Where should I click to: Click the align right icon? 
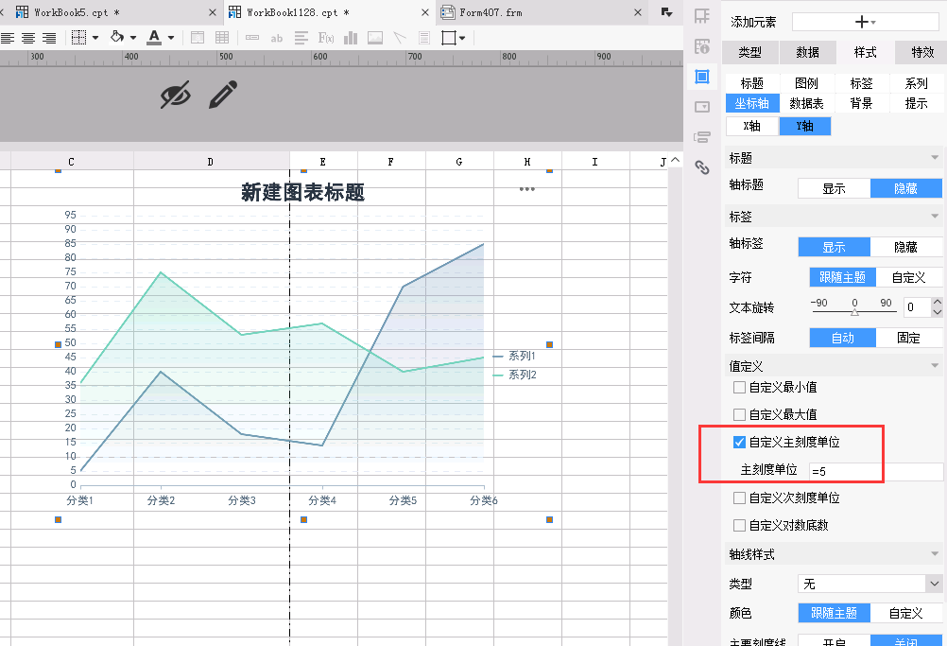[49, 38]
